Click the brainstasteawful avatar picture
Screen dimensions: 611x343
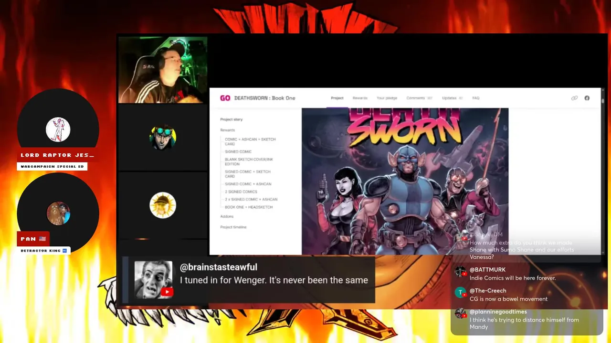coord(153,280)
